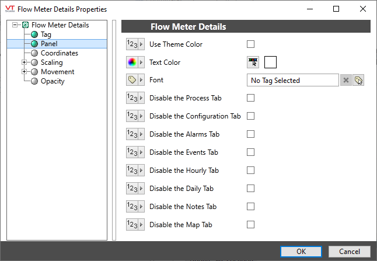The image size is (377, 261).
Task: Select the Coordinates item in the tree
Action: coord(60,53)
